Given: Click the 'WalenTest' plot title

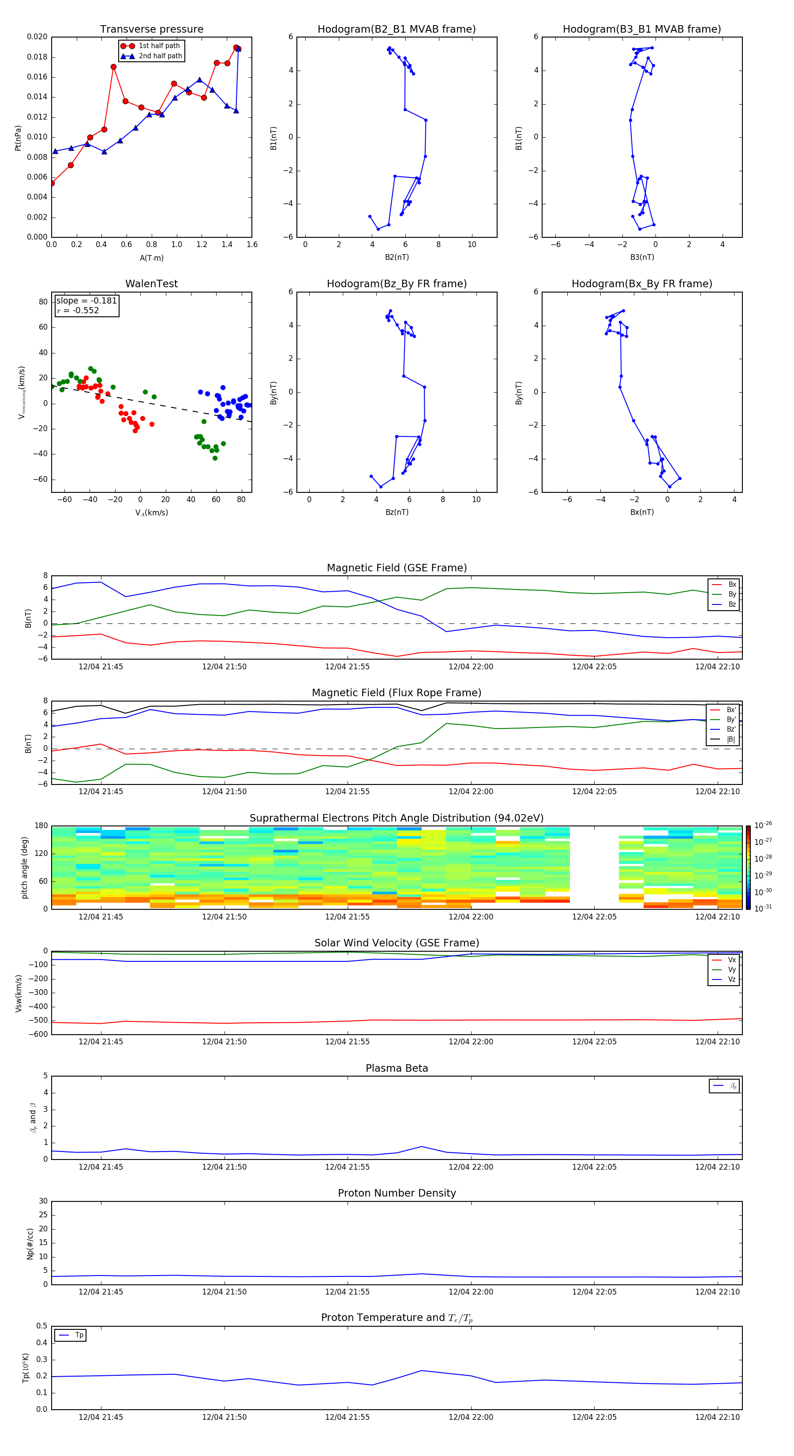Looking at the screenshot, I should (x=151, y=284).
